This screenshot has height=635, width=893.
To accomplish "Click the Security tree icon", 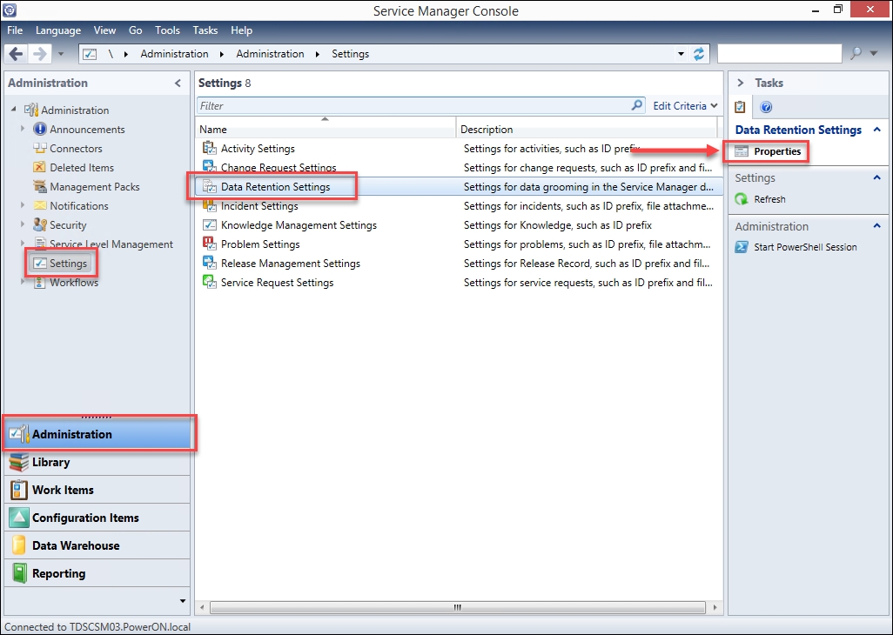I will pos(40,224).
